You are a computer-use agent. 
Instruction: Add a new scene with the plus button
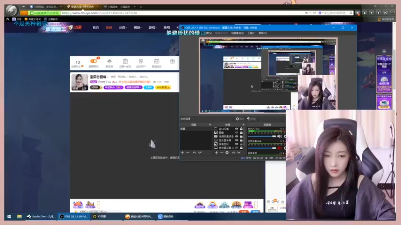tap(182, 153)
